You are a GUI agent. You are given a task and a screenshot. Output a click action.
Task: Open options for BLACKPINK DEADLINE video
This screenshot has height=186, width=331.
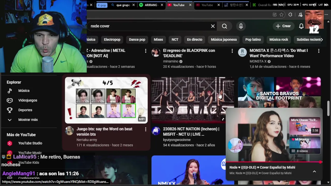tap(232, 51)
